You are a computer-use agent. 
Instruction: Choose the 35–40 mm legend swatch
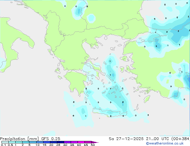pos(74,142)
